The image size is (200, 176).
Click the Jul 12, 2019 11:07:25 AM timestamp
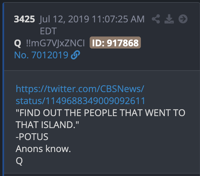click(x=92, y=19)
